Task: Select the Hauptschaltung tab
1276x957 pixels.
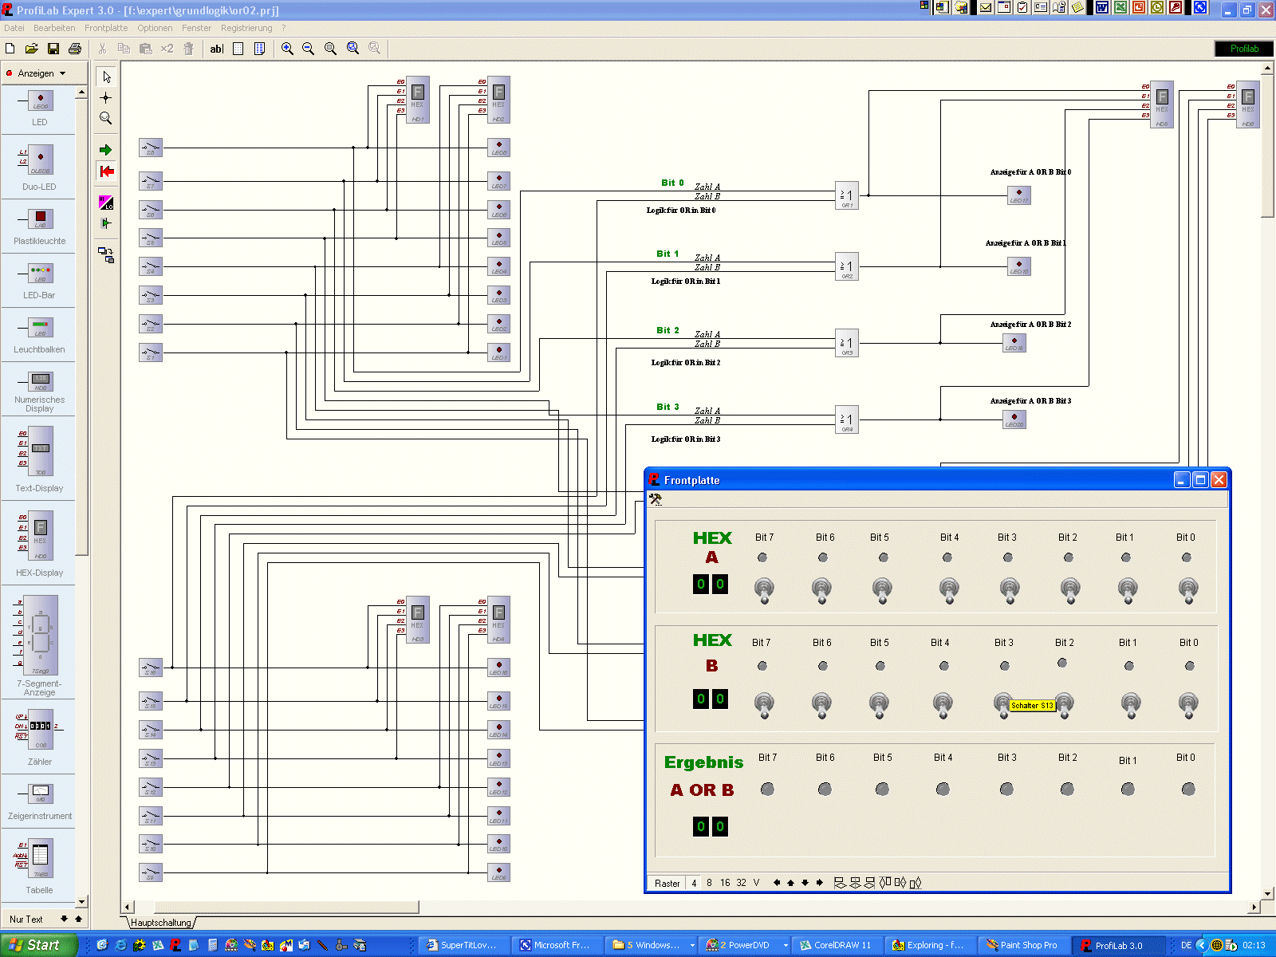Action: click(161, 923)
